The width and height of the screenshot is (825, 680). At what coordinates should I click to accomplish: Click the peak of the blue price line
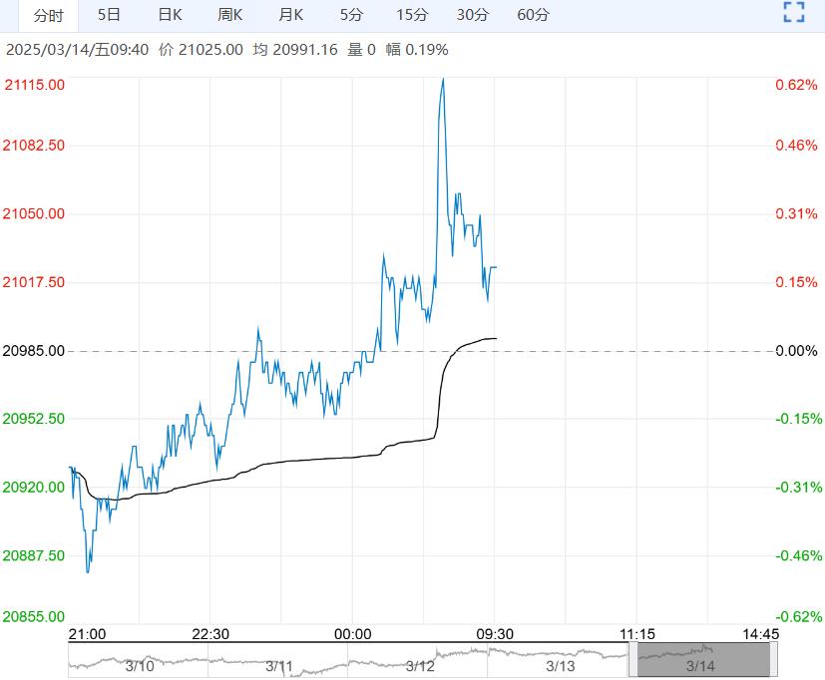pos(443,79)
